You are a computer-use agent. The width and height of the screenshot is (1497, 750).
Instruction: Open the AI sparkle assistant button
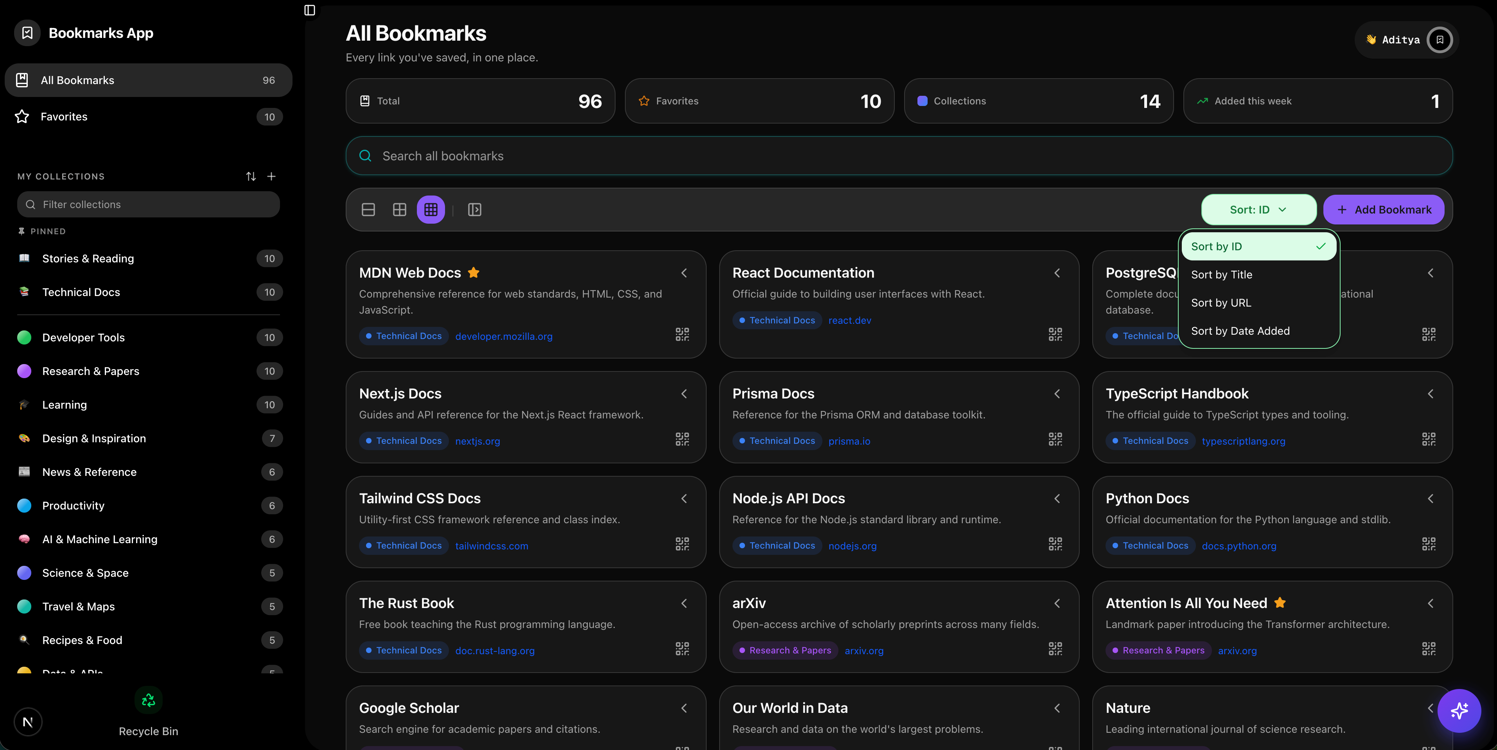click(x=1459, y=711)
